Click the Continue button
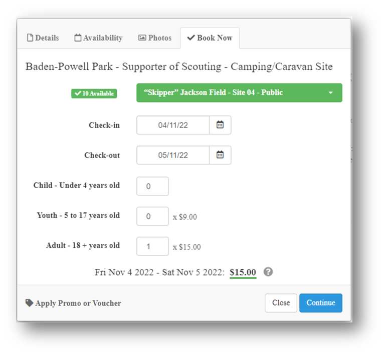 (321, 303)
